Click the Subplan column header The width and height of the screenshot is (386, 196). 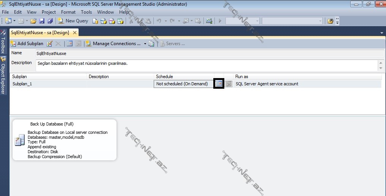click(x=48, y=77)
